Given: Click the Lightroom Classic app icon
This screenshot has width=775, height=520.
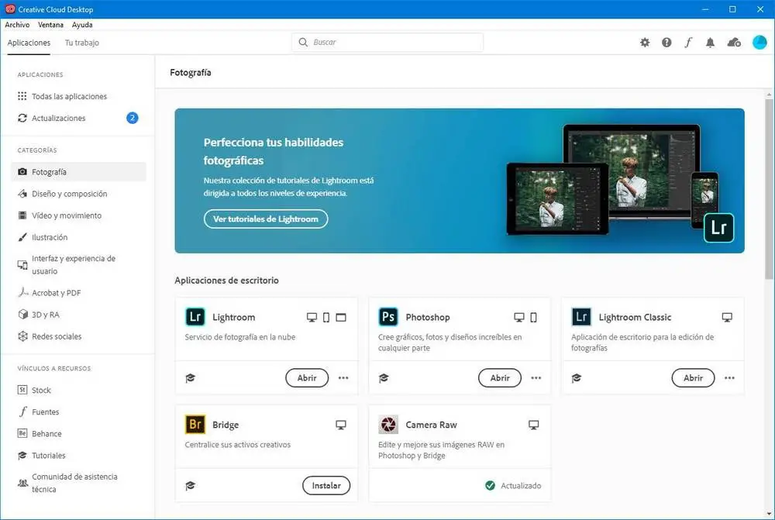Looking at the screenshot, I should [581, 317].
